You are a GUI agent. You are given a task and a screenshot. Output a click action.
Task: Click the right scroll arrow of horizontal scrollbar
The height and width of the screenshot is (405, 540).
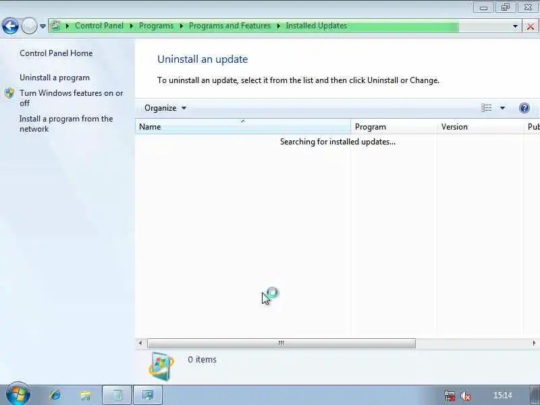534,343
